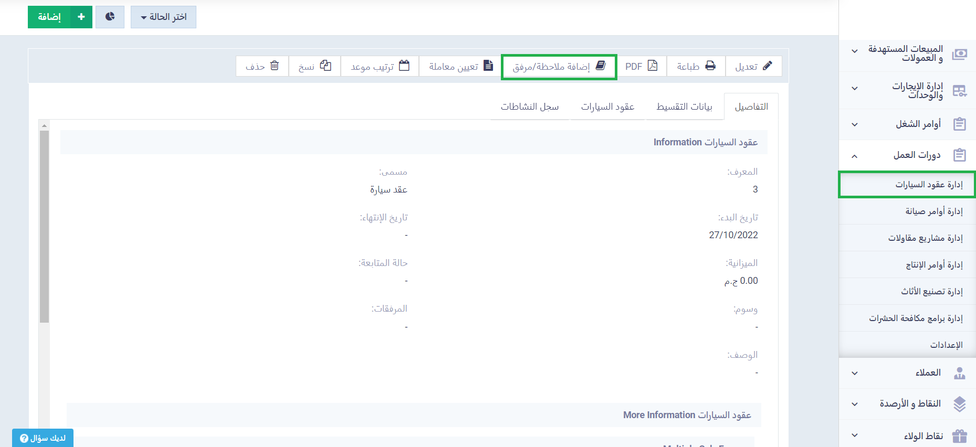Image resolution: width=976 pixels, height=447 pixels.
Task: Click the copy icon (نسخ)
Action: click(x=326, y=66)
